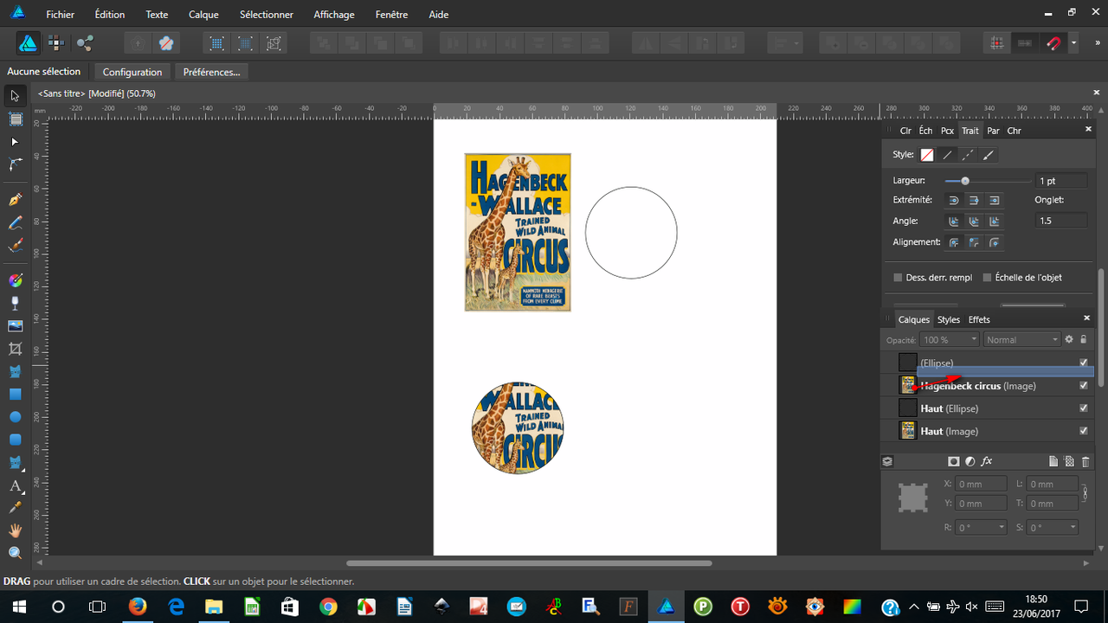Select the Vector Brush tool
This screenshot has width=1108, height=623.
tap(15, 246)
